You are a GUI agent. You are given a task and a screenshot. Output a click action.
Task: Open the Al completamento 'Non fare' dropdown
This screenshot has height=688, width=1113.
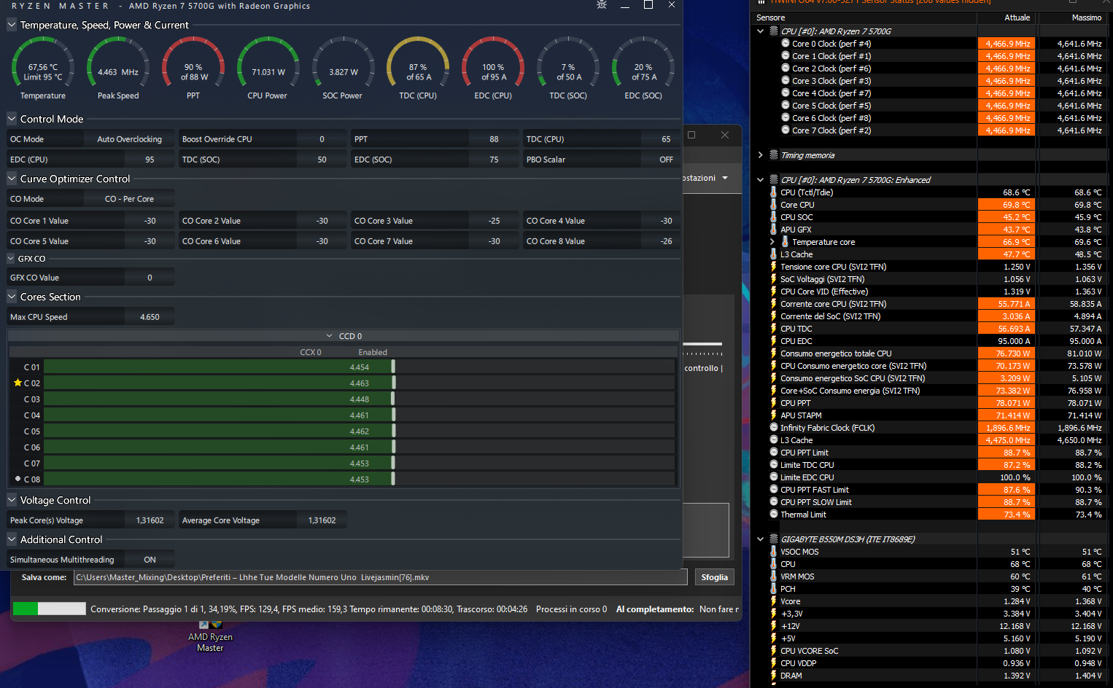(718, 609)
